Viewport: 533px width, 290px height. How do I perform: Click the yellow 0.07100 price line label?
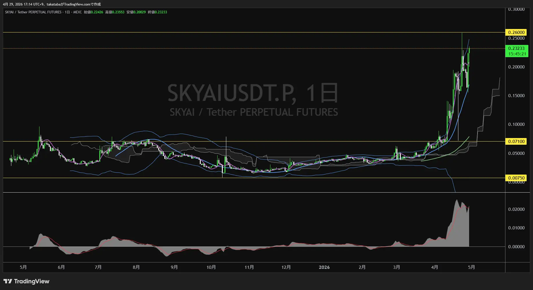pos(516,142)
